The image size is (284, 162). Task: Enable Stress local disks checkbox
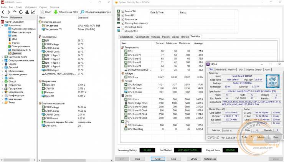pos(123,27)
